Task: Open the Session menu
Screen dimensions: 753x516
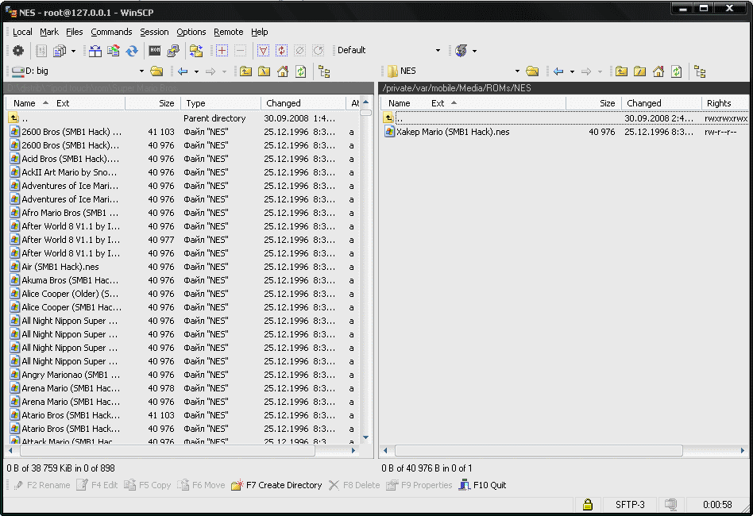Action: [x=154, y=32]
